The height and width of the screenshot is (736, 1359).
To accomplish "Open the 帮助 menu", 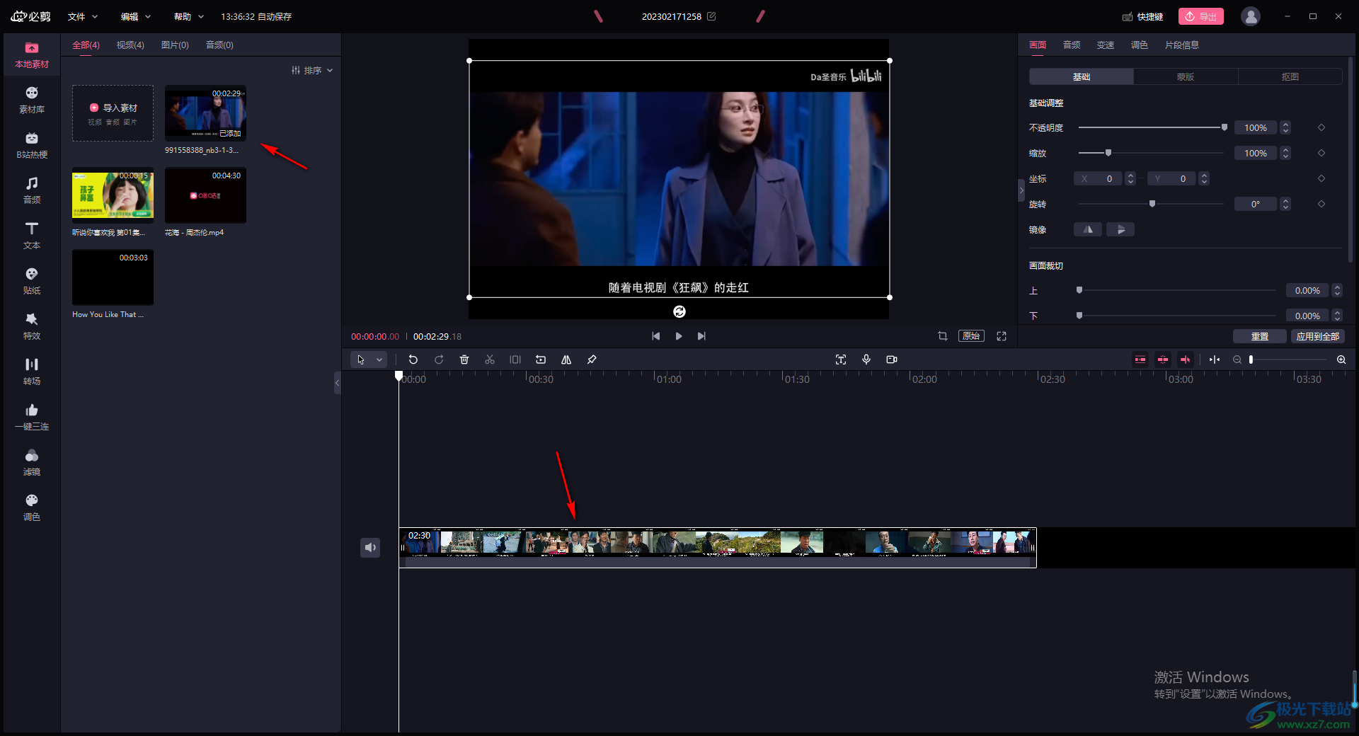I will click(189, 16).
